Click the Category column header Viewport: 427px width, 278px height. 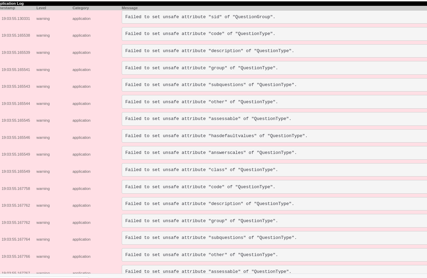pos(80,8)
